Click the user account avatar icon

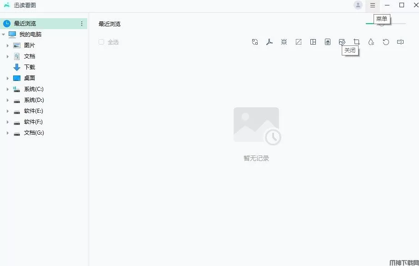point(358,5)
